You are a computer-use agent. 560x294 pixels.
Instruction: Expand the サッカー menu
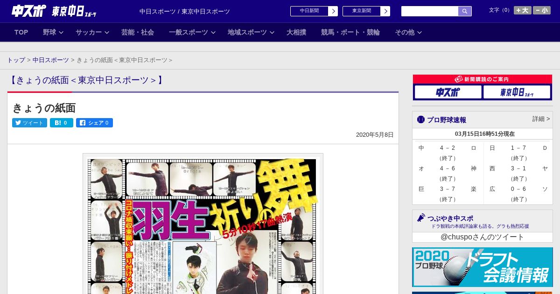coord(92,32)
